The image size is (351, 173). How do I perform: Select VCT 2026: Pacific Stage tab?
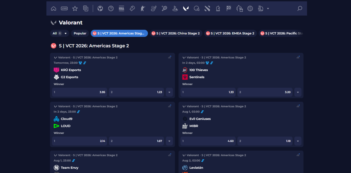tap(281, 33)
